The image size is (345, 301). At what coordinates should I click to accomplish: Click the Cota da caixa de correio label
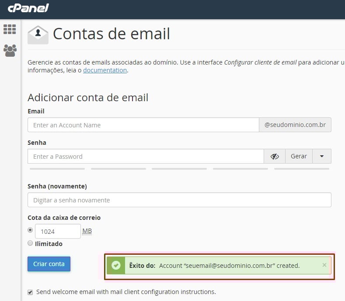[64, 218]
